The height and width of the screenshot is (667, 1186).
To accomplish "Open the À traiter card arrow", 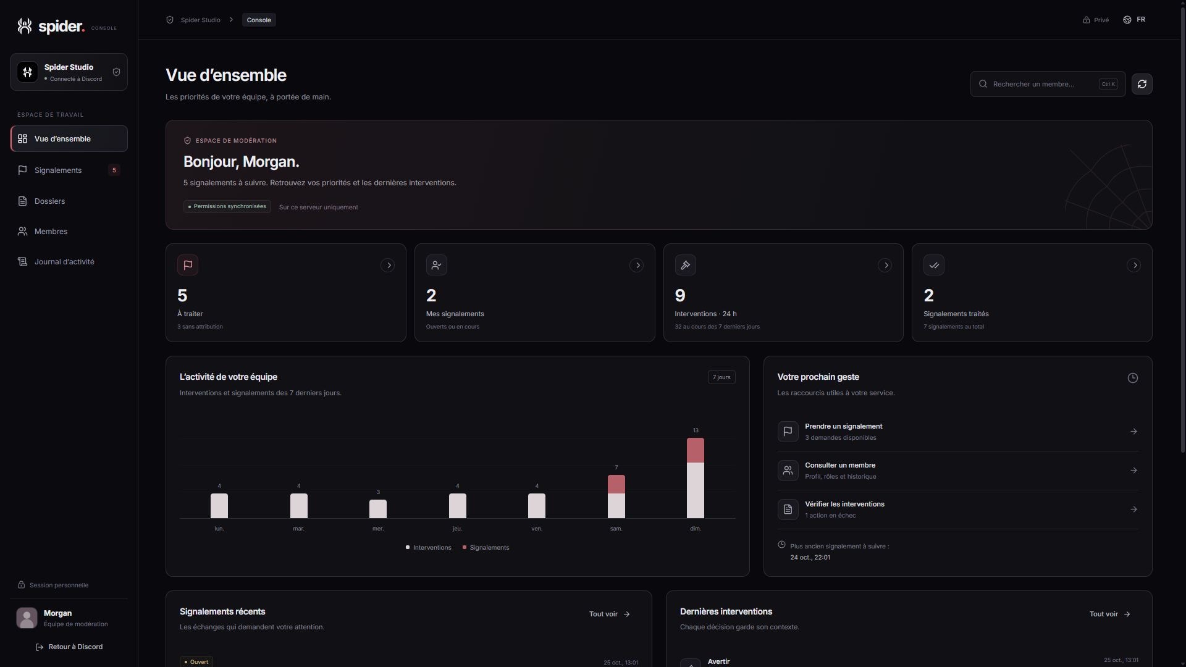I will (x=388, y=266).
